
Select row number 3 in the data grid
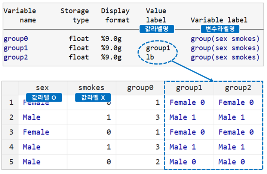coord(11,132)
